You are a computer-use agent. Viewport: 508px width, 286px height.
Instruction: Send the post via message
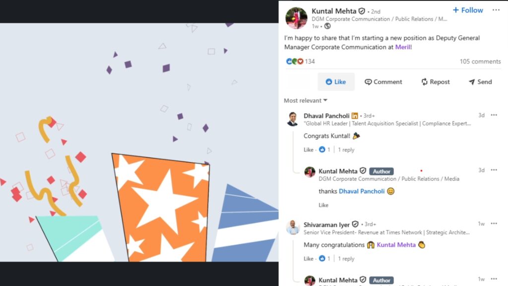click(480, 82)
